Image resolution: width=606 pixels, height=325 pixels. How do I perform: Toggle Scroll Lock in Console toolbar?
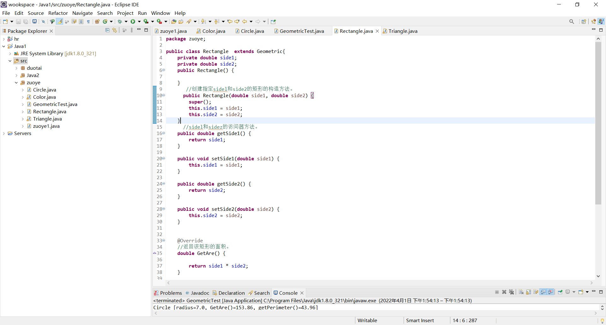click(529, 292)
